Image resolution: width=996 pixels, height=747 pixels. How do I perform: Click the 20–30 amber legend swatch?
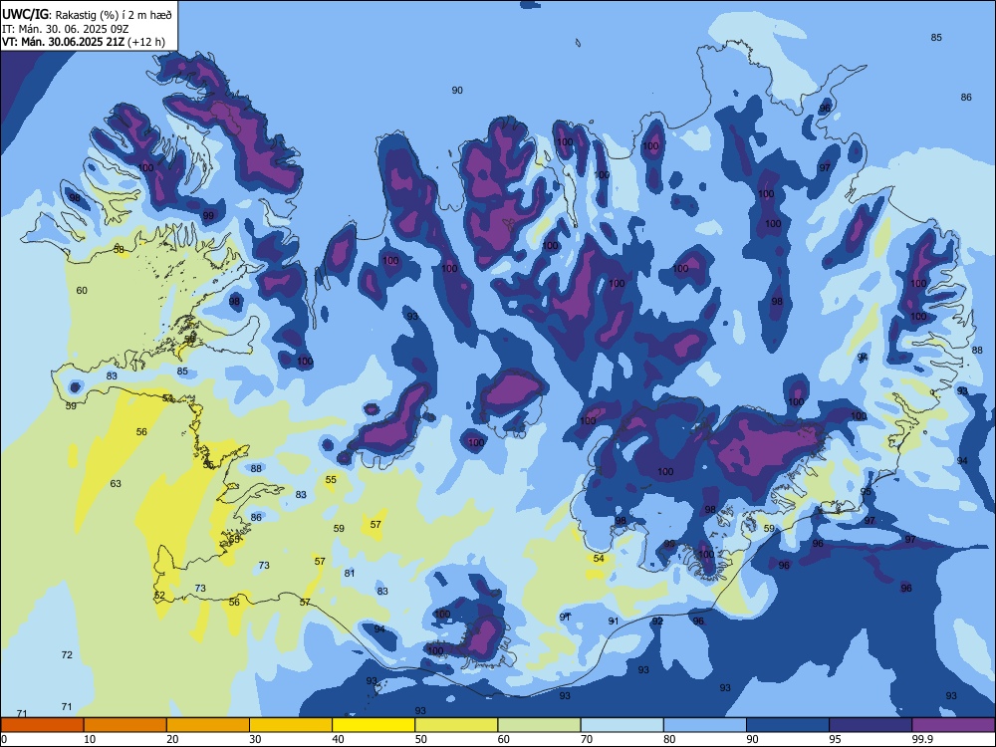point(208,725)
